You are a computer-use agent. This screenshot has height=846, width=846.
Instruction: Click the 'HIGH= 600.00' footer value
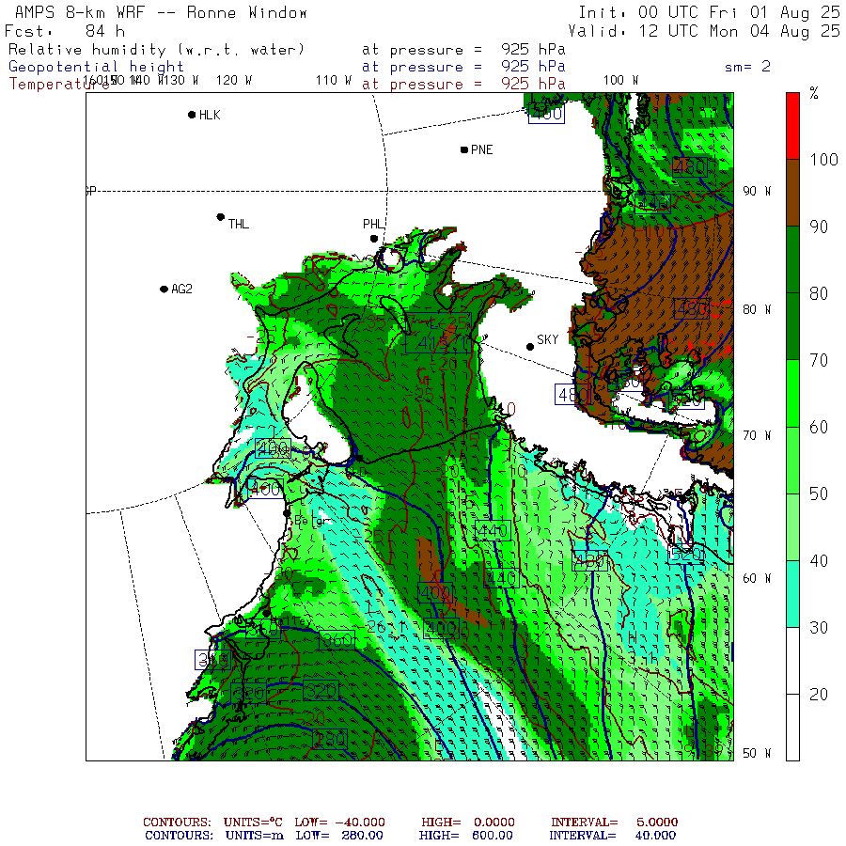pos(465,836)
